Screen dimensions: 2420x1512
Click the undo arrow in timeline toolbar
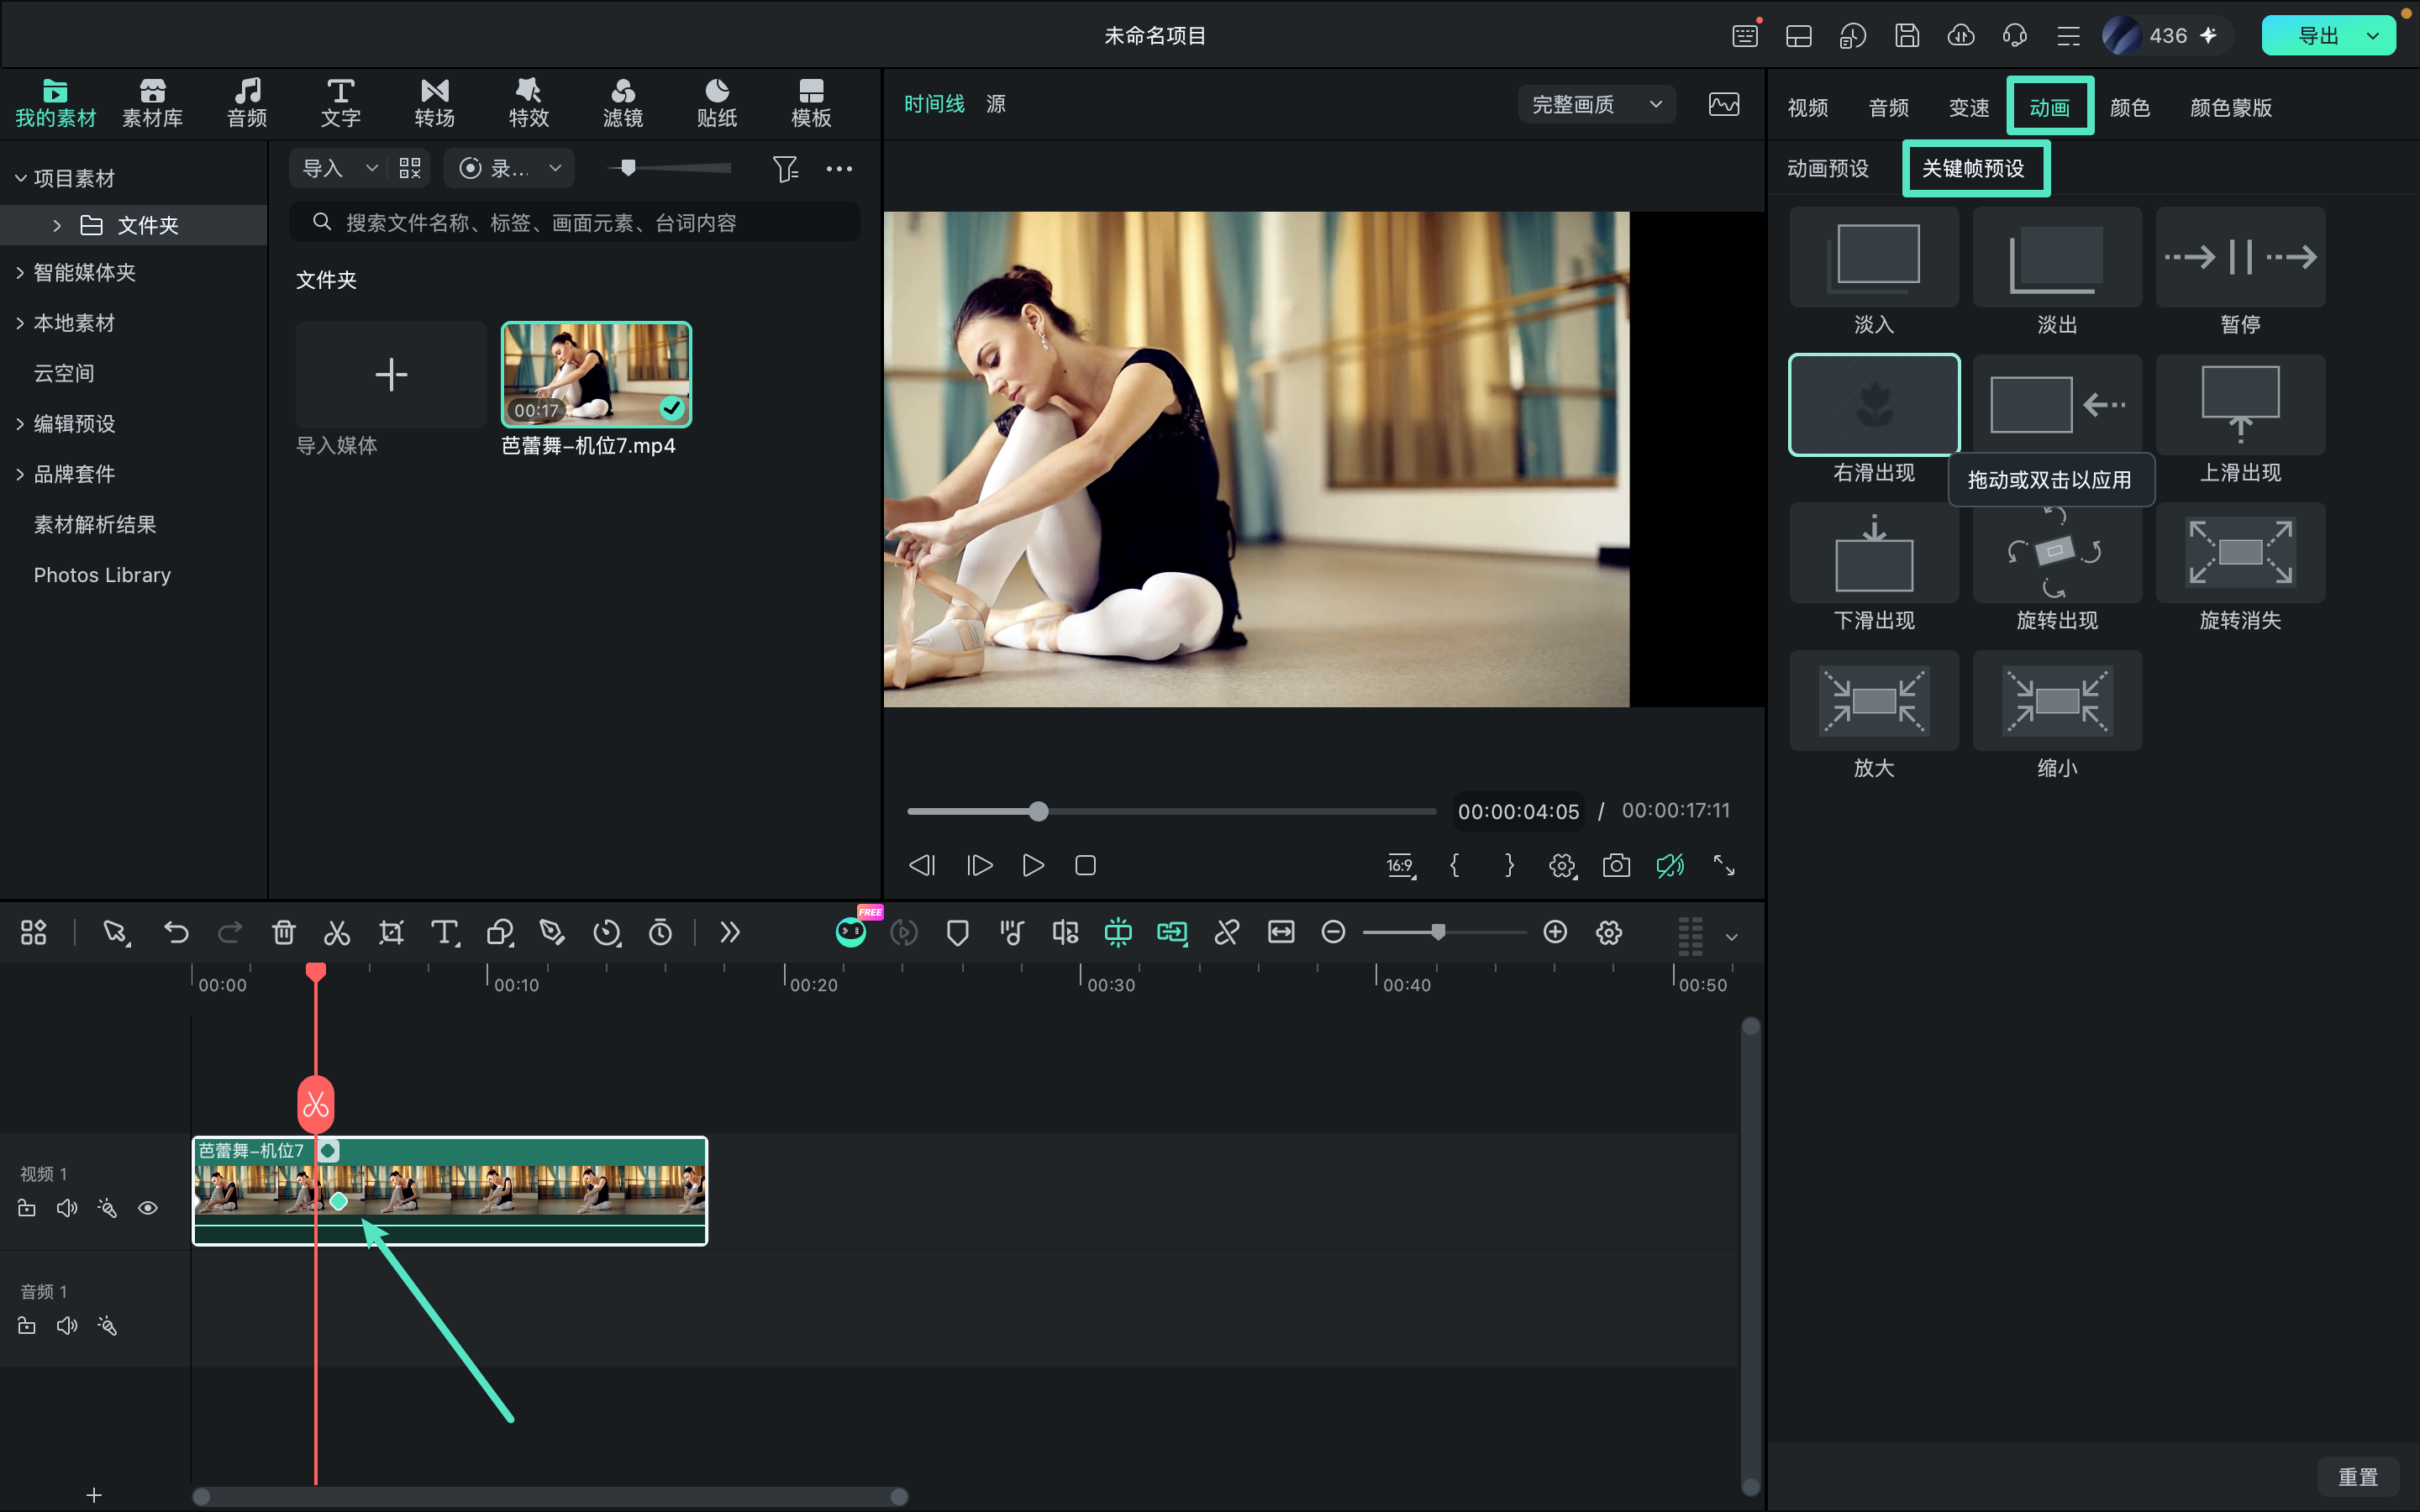pos(176,933)
